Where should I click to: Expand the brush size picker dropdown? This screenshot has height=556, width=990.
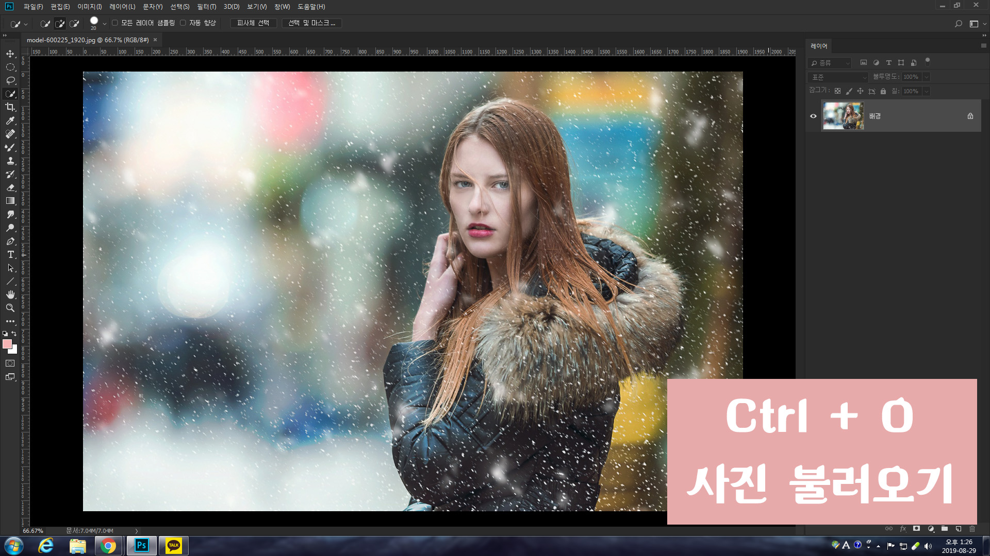click(105, 24)
